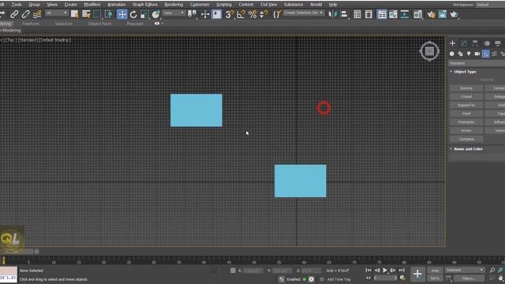Viewport: 505px width, 284px height.
Task: Click Select and Manipulate icon
Action: (x=205, y=14)
